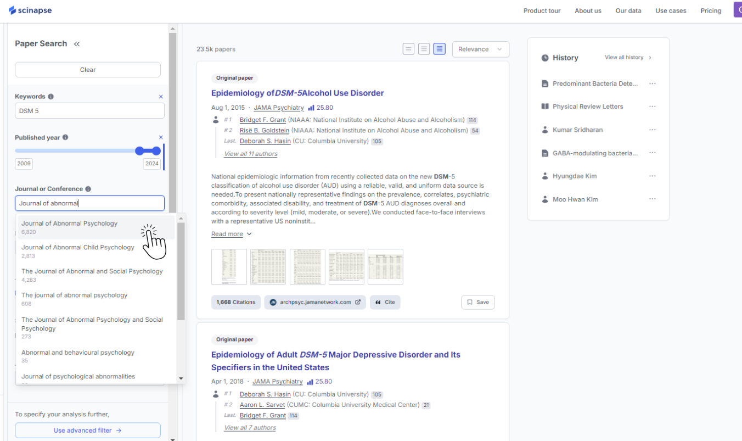Open the Relevance sort dropdown
This screenshot has height=441, width=742.
(480, 49)
